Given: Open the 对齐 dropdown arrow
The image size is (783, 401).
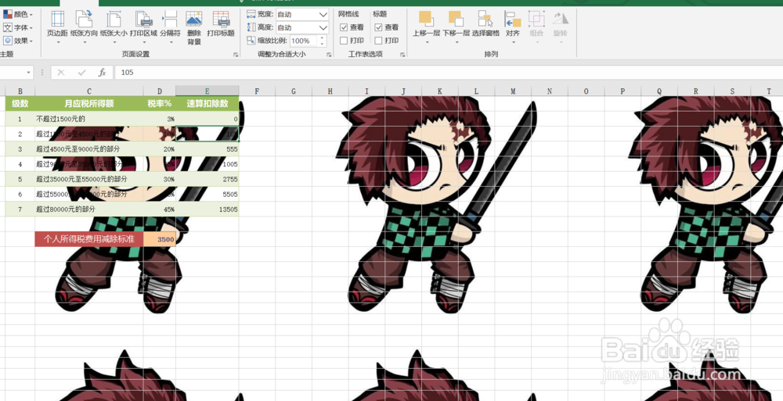Looking at the screenshot, I should tap(513, 42).
